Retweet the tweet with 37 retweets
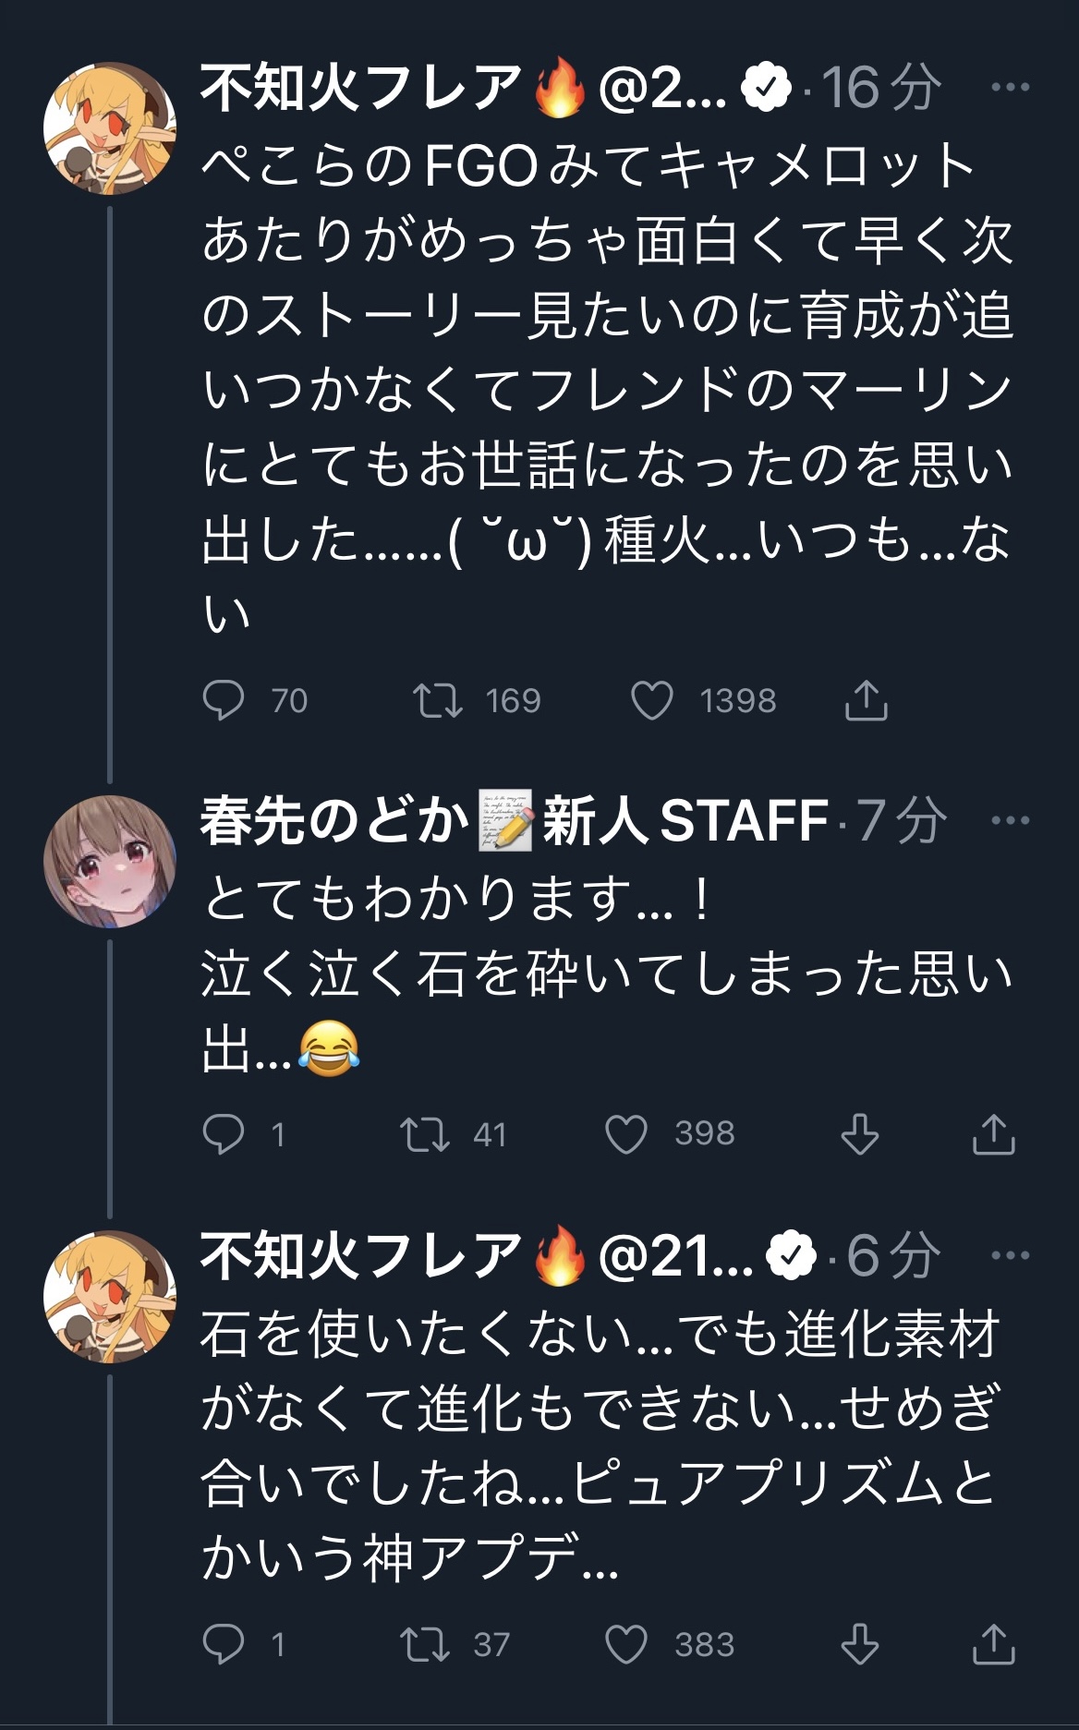Image resolution: width=1079 pixels, height=1730 pixels. pos(425,1644)
